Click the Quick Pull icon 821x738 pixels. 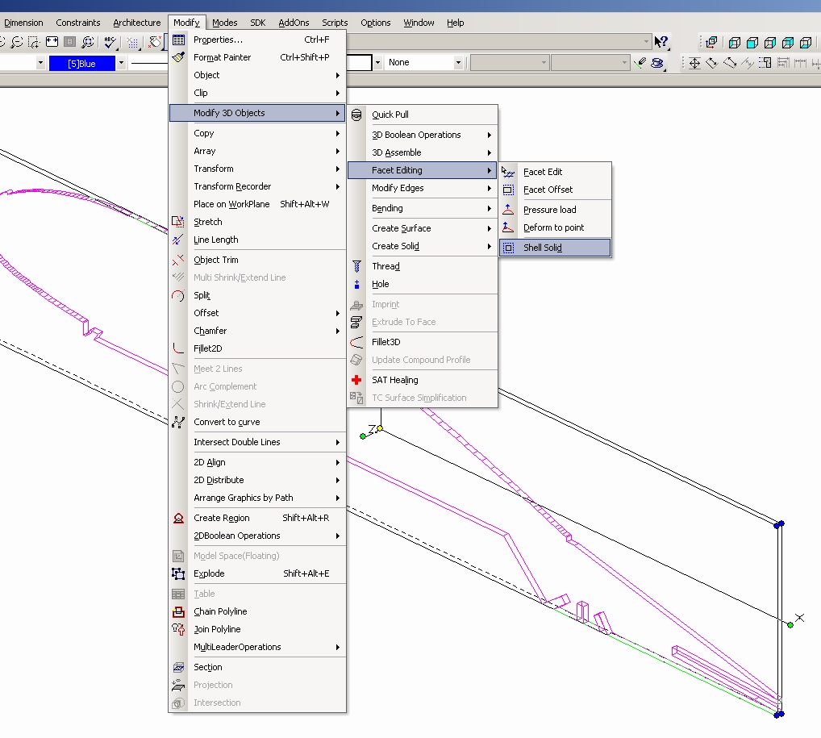(x=356, y=115)
